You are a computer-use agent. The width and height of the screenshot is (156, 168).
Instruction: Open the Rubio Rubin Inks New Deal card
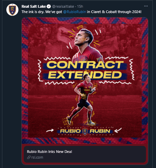tap(85, 154)
